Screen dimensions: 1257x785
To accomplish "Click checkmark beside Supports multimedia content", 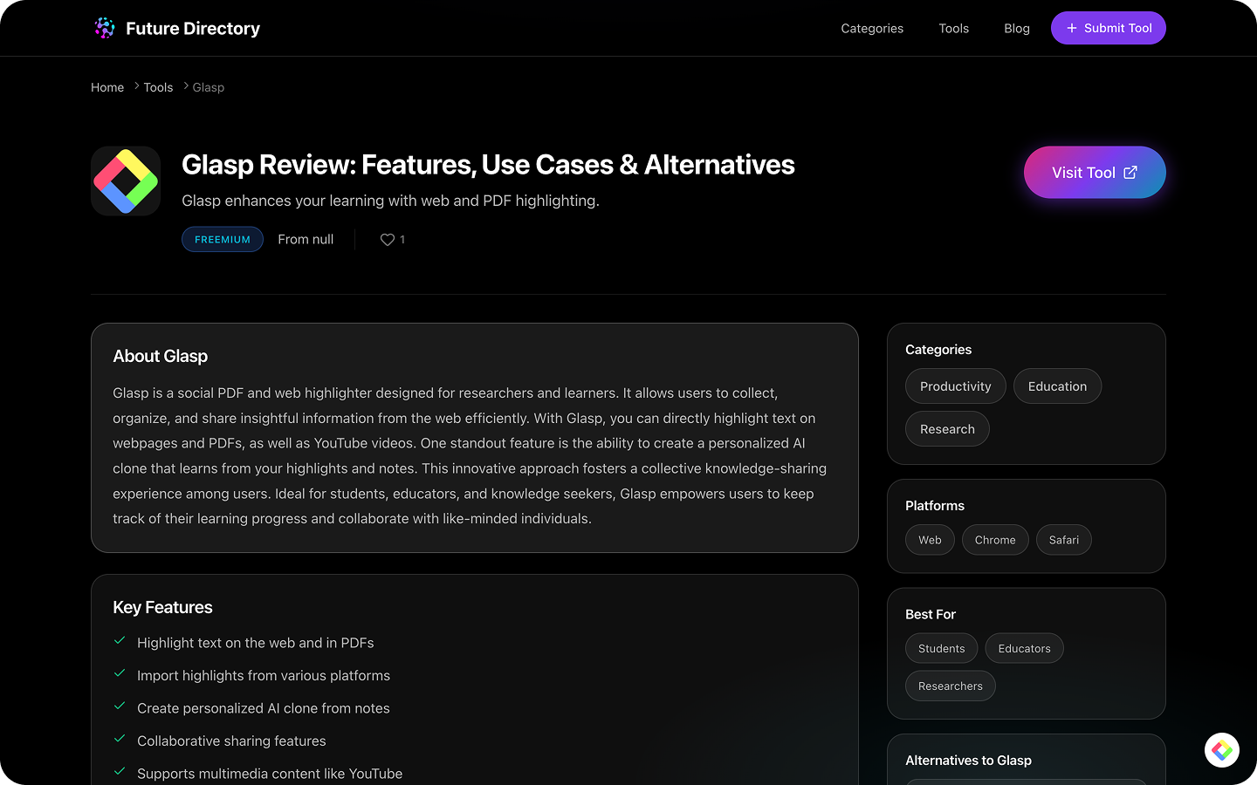I will point(120,771).
